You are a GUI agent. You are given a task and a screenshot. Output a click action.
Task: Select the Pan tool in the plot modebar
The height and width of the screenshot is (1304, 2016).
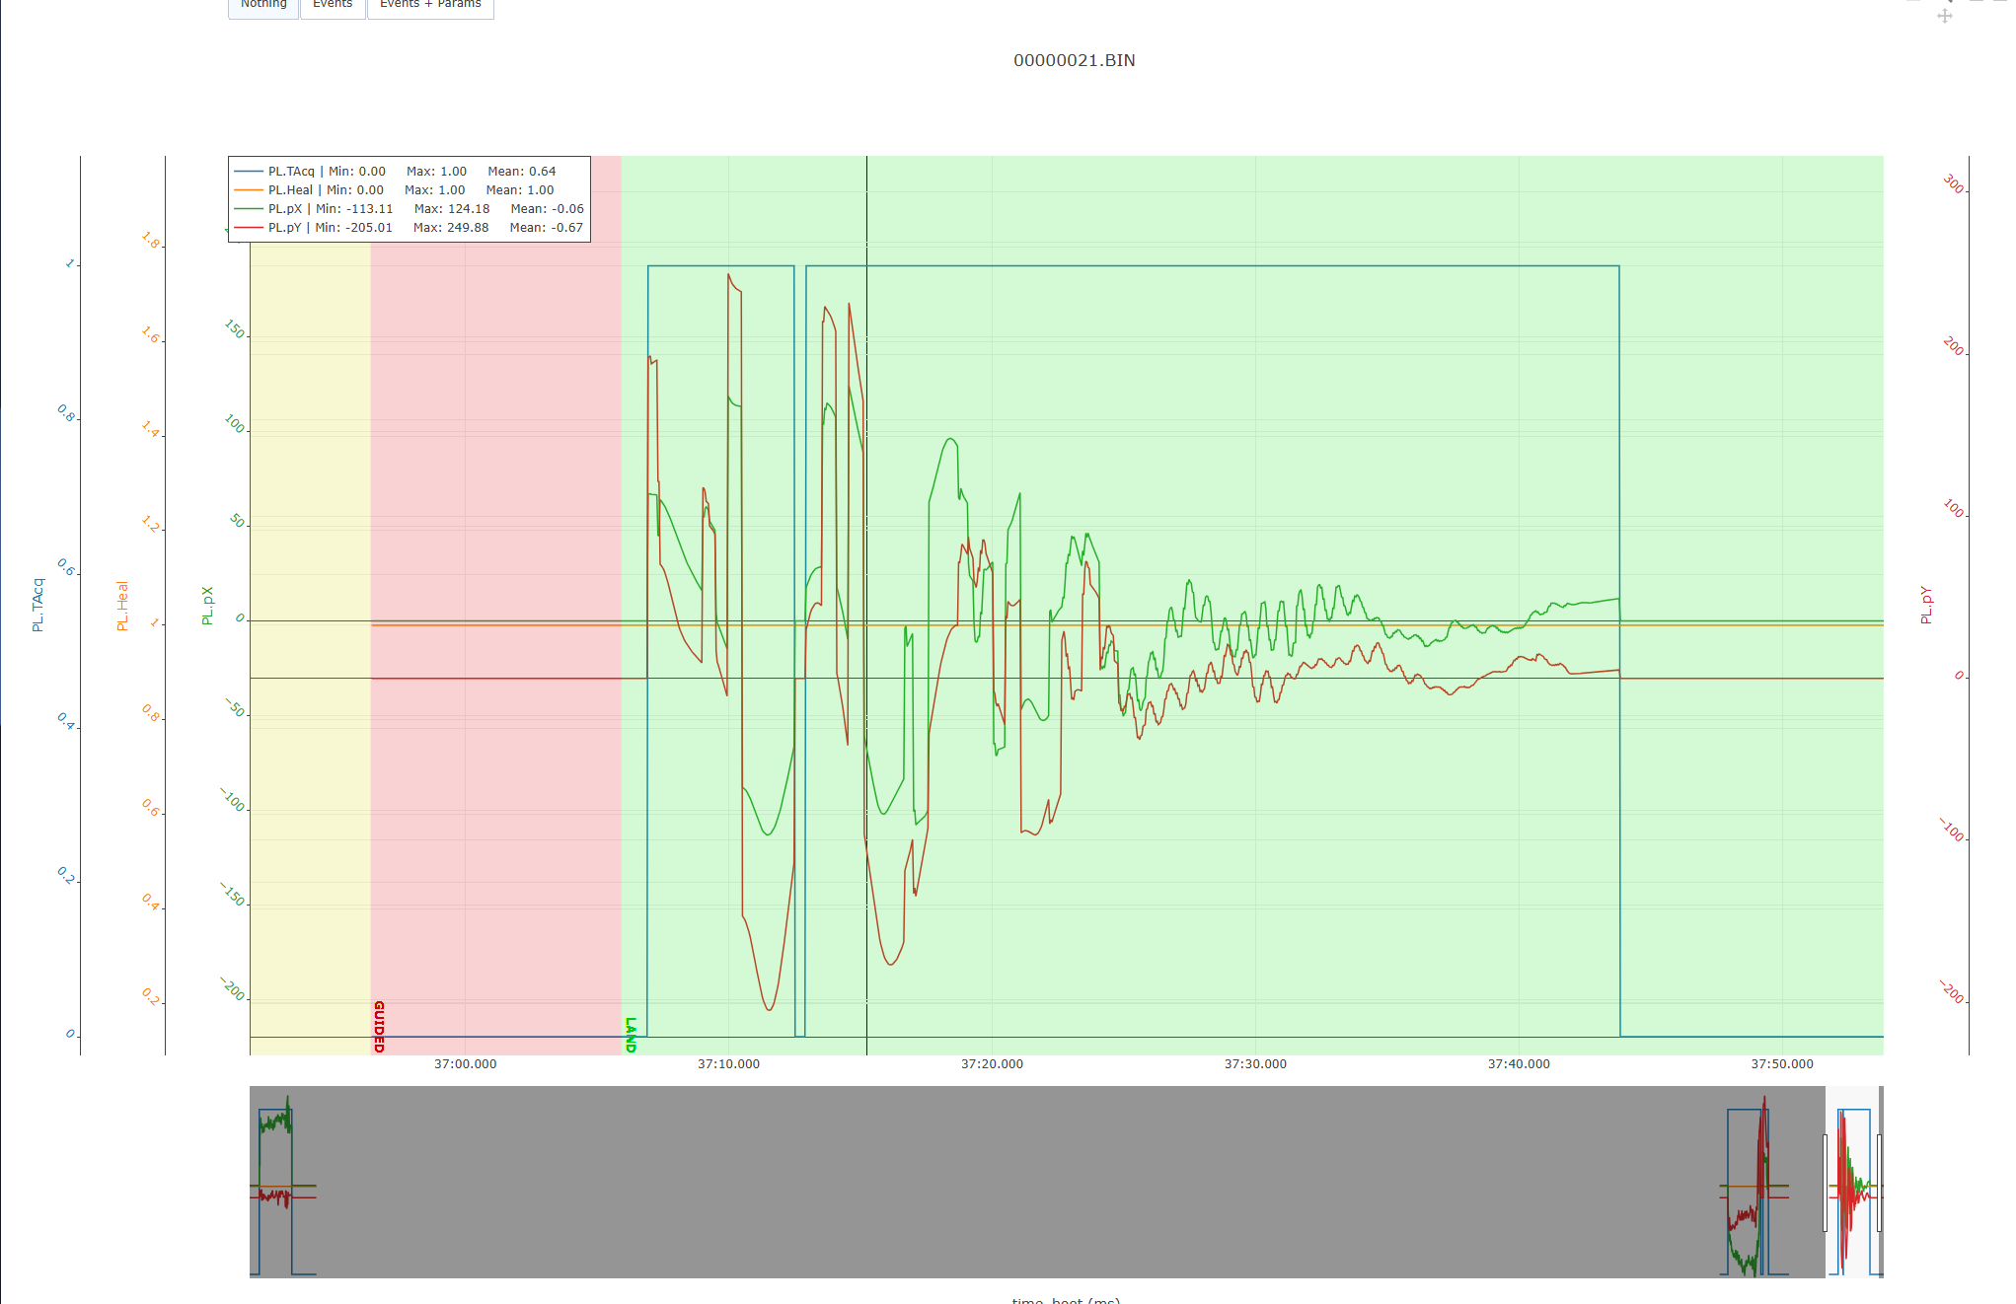click(x=1944, y=16)
